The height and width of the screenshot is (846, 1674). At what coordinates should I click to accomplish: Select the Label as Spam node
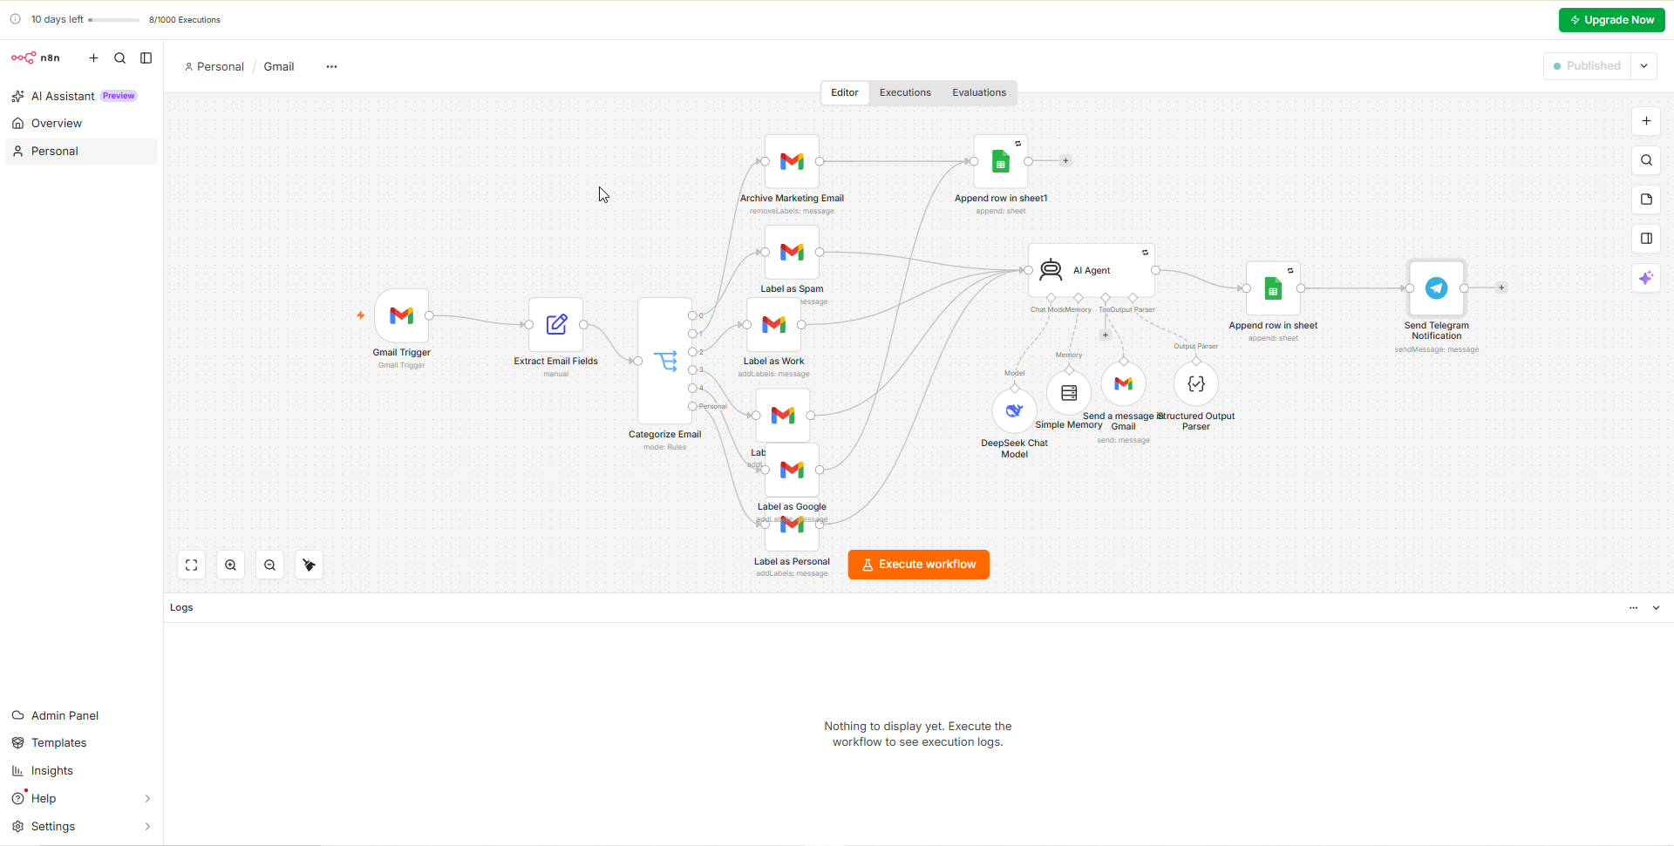[x=792, y=252]
